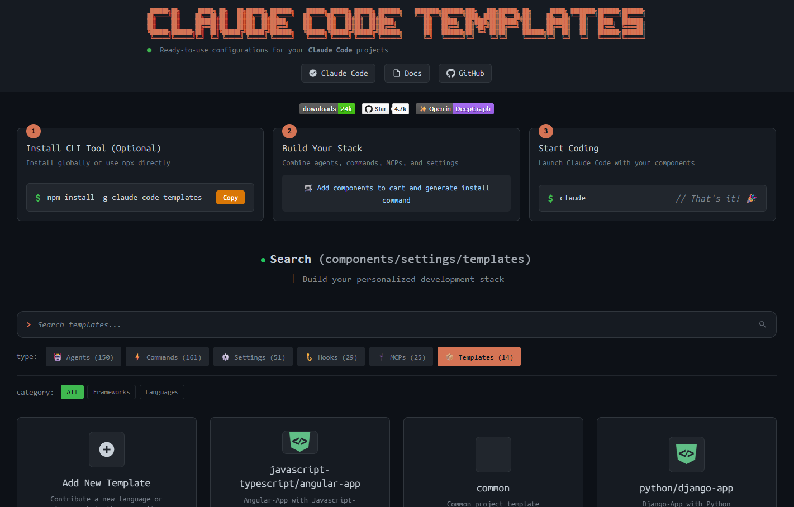This screenshot has height=507, width=794.
Task: Filter by Agents (150) type
Action: pyautogui.click(x=83, y=357)
